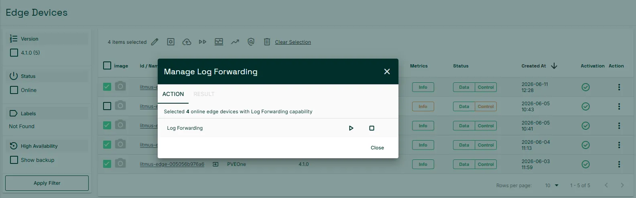This screenshot has width=636, height=198.
Task: Click activation check icon in 2026-06-04 row
Action: tap(586, 145)
